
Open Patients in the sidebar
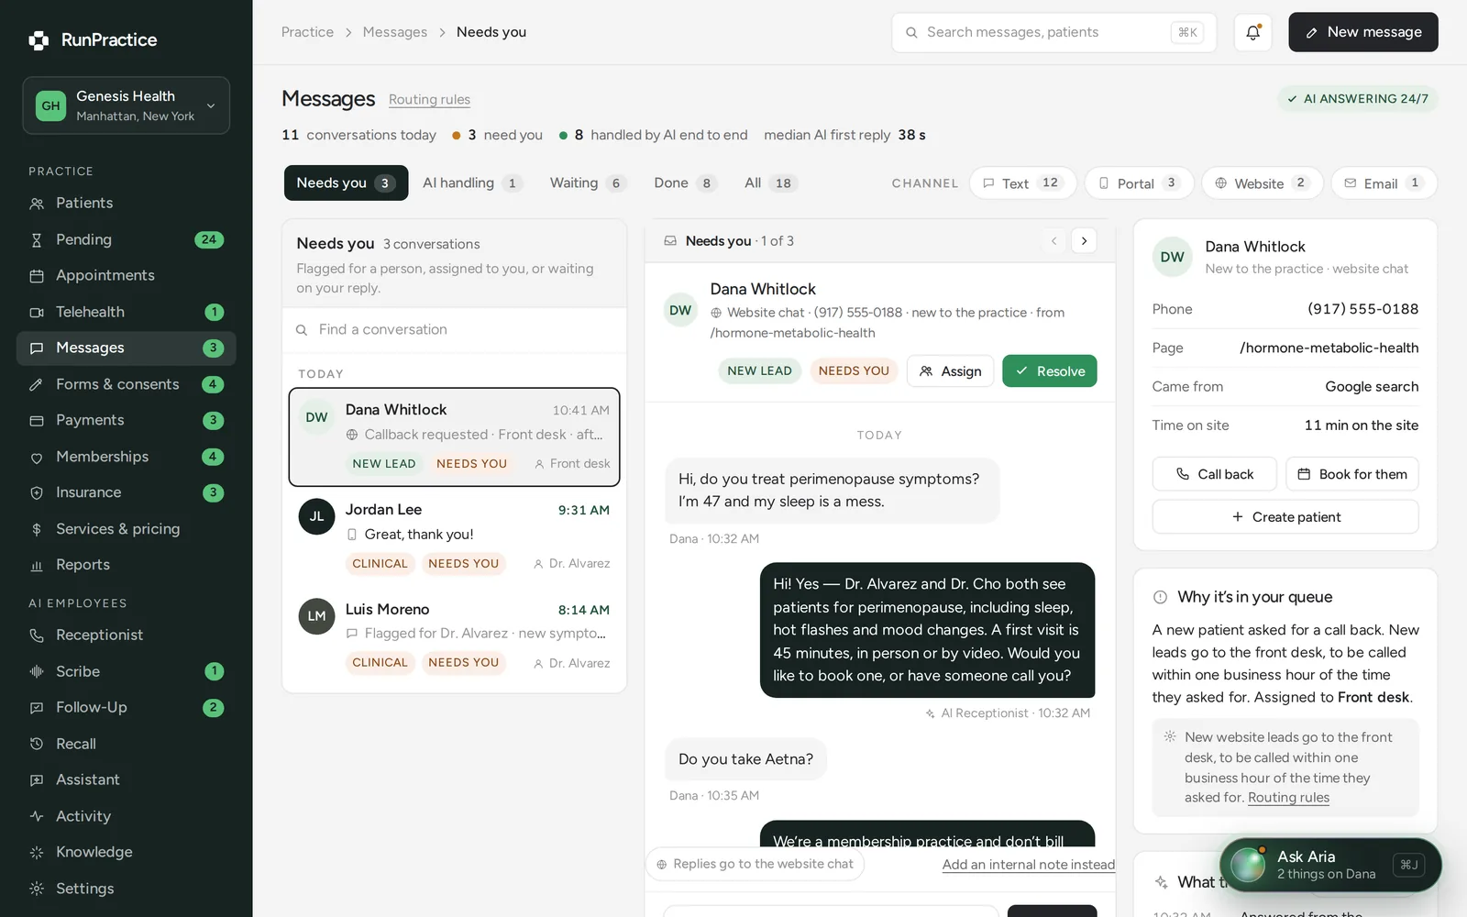point(127,204)
